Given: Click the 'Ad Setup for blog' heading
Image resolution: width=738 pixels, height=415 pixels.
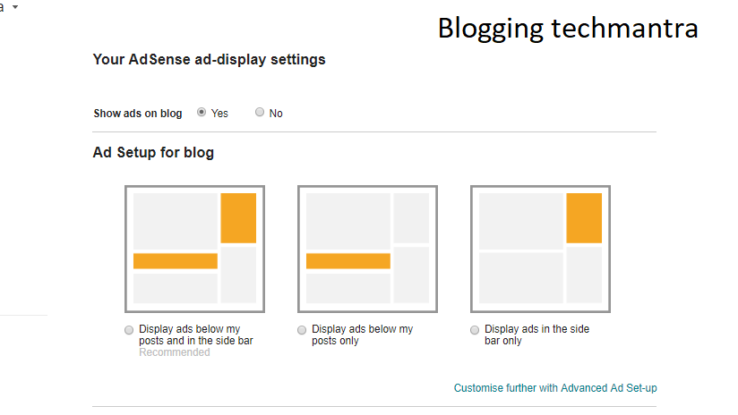Looking at the screenshot, I should coord(153,153).
